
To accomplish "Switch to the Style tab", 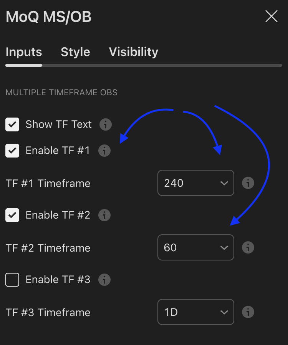I will 75,52.
